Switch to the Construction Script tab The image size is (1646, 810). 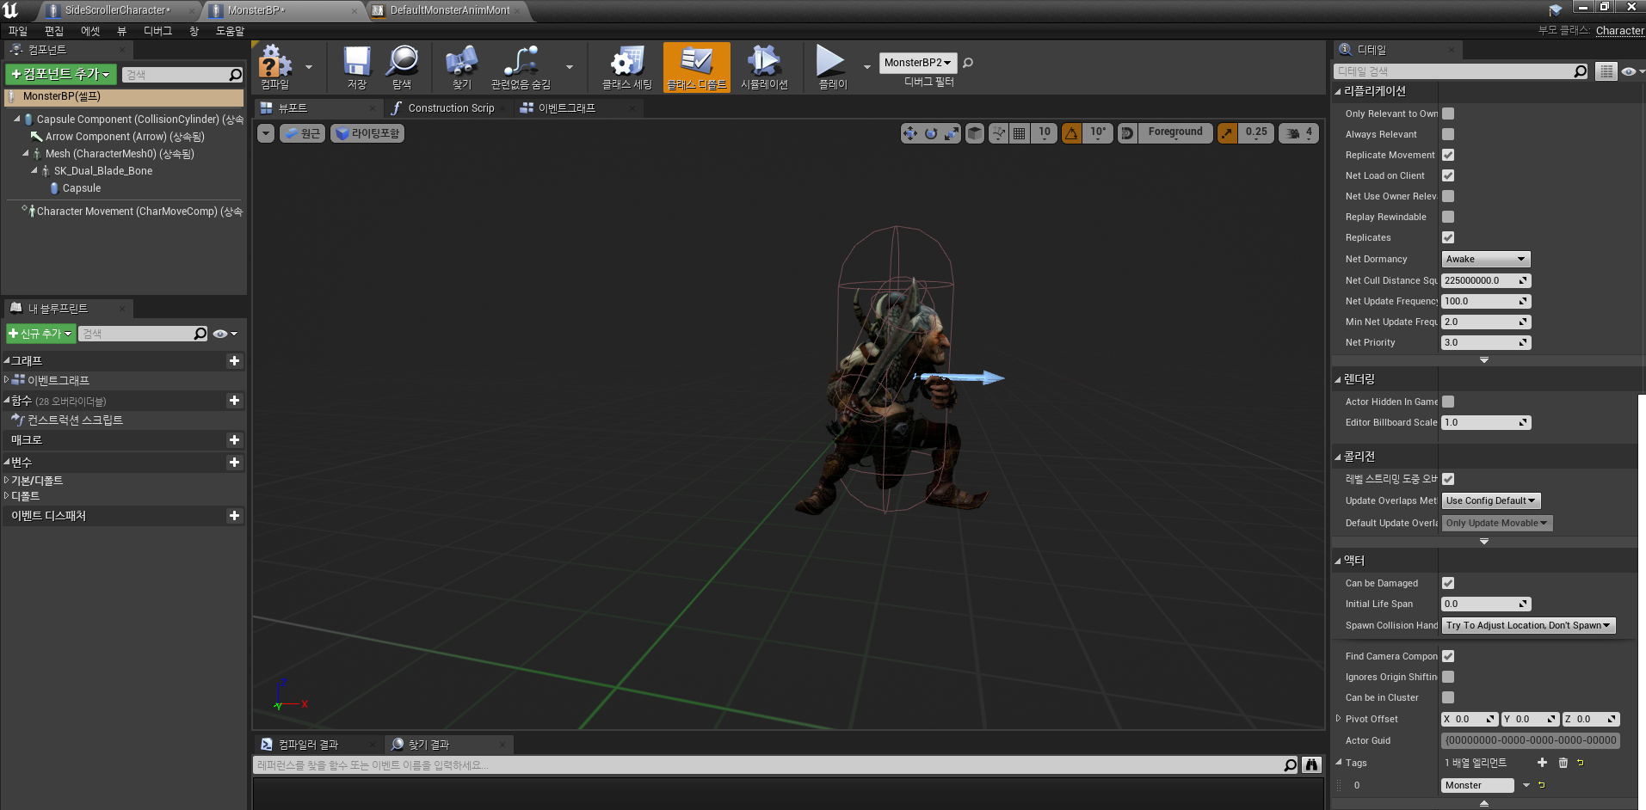tap(449, 108)
